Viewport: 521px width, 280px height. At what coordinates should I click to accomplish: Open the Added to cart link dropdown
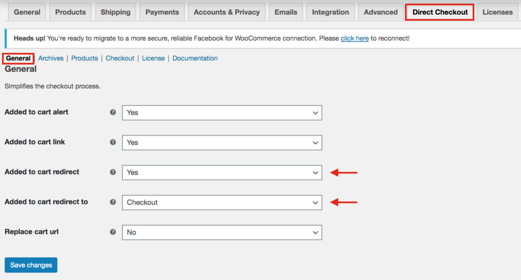(x=222, y=143)
